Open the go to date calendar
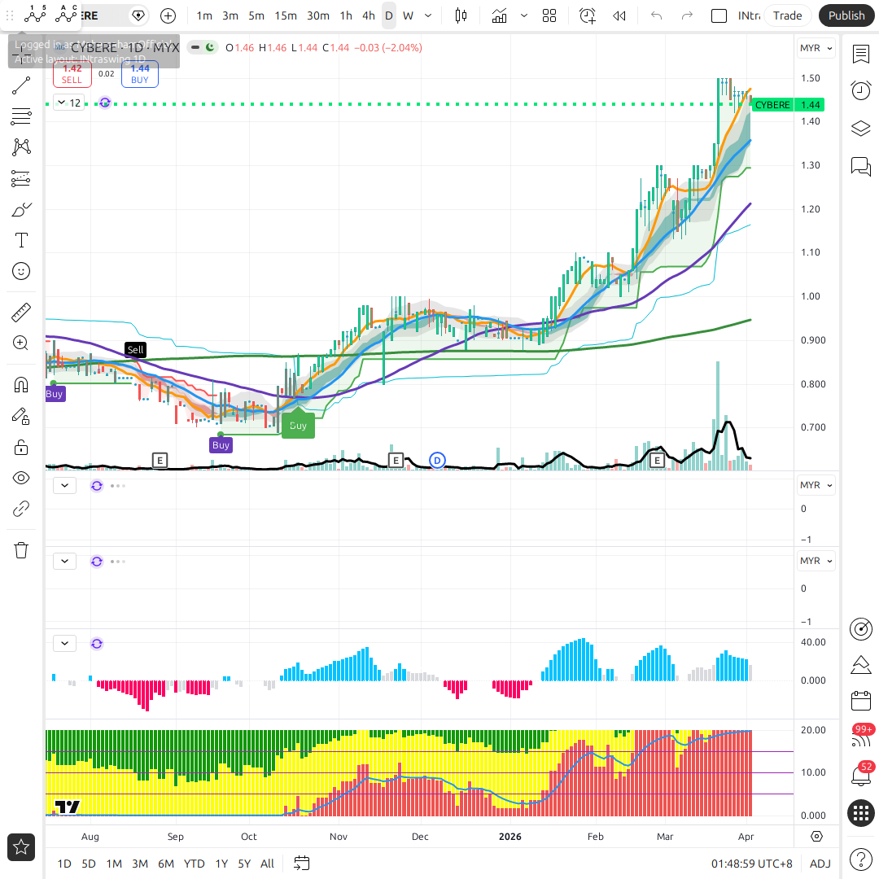Viewport: 879px width, 879px height. [302, 864]
